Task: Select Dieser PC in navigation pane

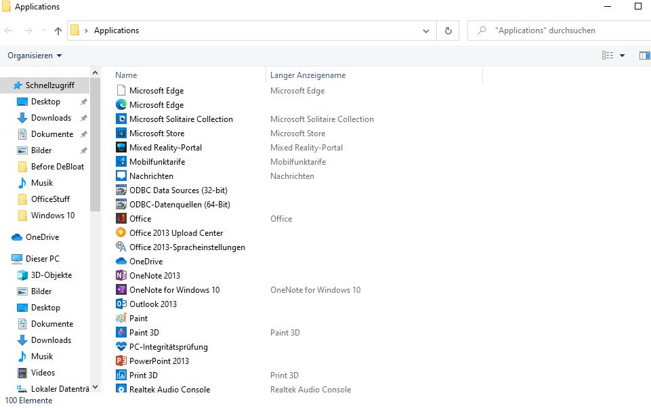Action: click(x=43, y=258)
